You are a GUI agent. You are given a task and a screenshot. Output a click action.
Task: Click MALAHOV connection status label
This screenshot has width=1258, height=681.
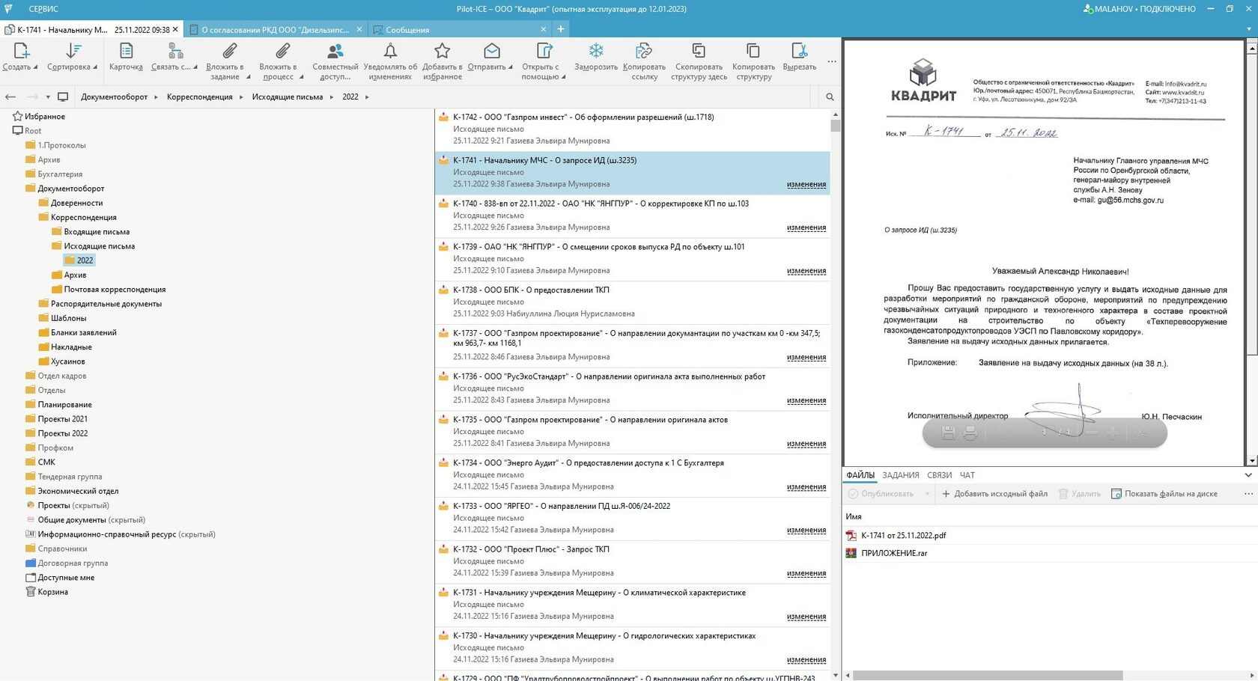pyautogui.click(x=1139, y=9)
